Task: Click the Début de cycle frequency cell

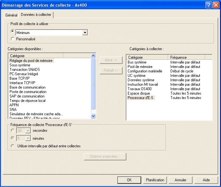Action: point(182,71)
